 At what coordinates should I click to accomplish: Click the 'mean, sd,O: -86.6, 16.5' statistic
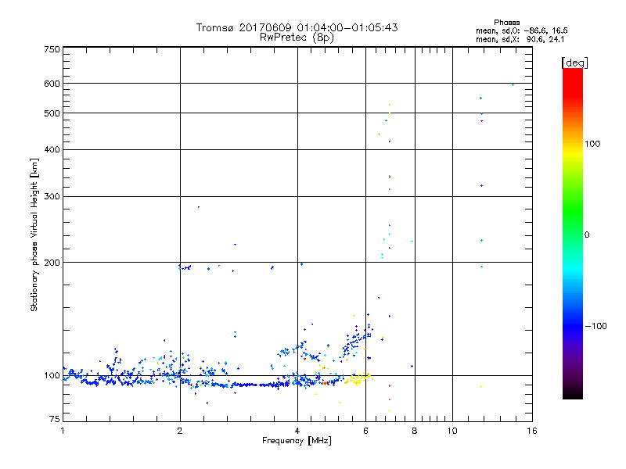522,30
